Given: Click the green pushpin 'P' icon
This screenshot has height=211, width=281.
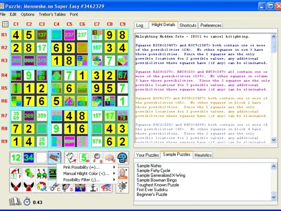Looking at the screenshot, I should [x=29, y=173].
